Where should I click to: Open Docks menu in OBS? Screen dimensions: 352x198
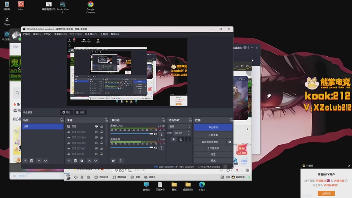click(60, 34)
